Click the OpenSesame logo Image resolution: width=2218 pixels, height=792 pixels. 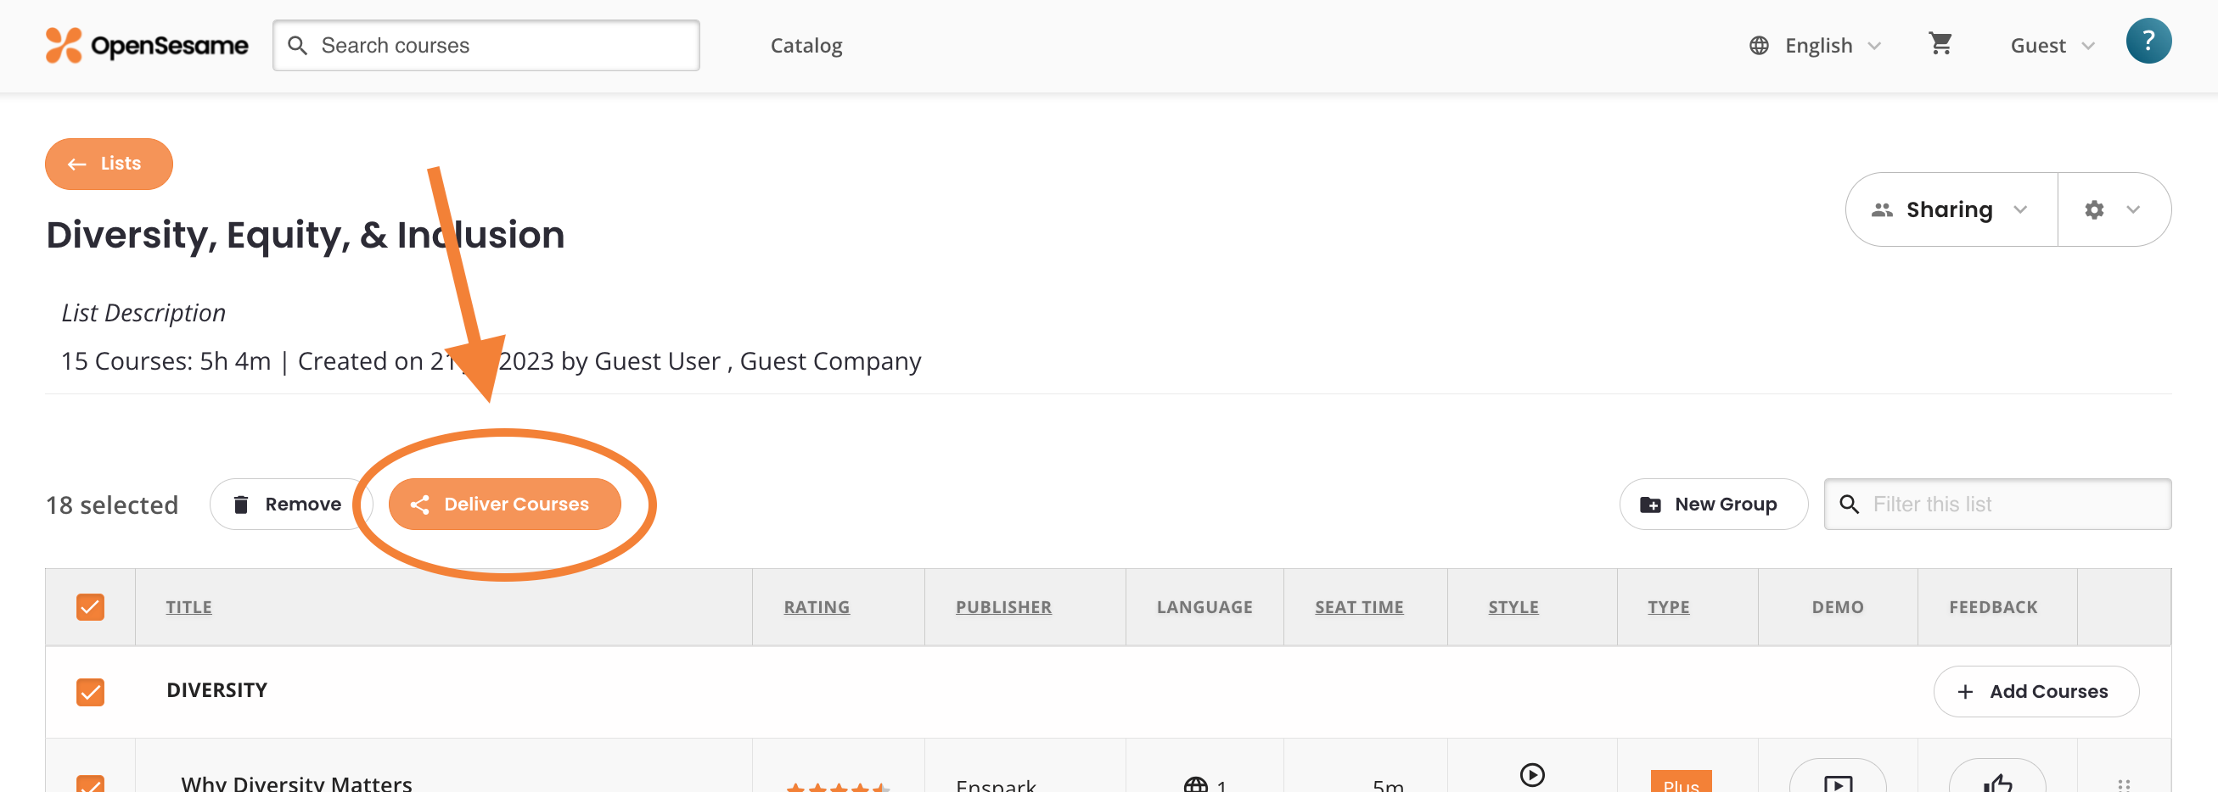(x=146, y=45)
